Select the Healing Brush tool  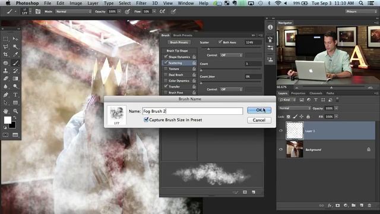6,63
